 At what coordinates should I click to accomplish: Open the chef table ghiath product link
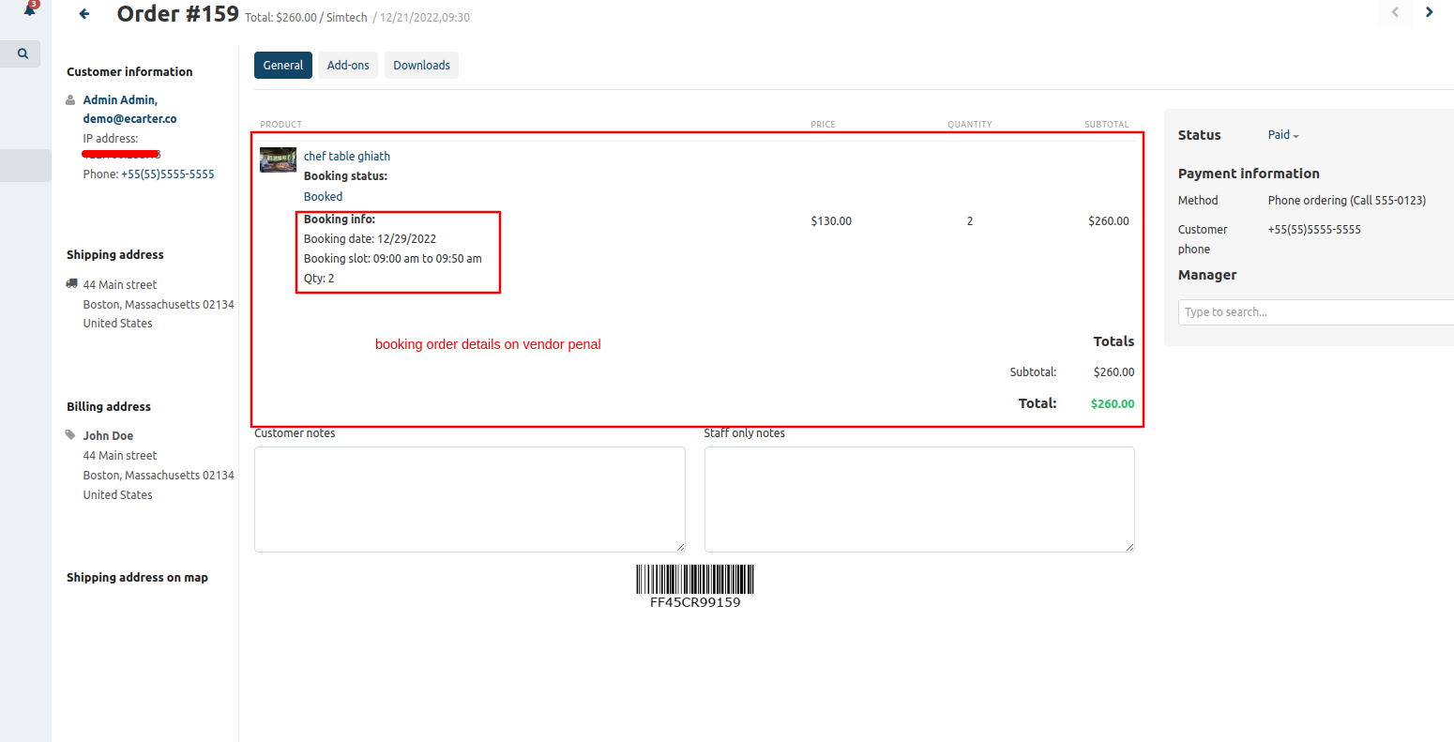(347, 157)
